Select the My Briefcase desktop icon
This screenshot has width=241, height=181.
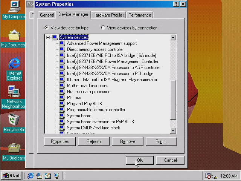[14, 148]
